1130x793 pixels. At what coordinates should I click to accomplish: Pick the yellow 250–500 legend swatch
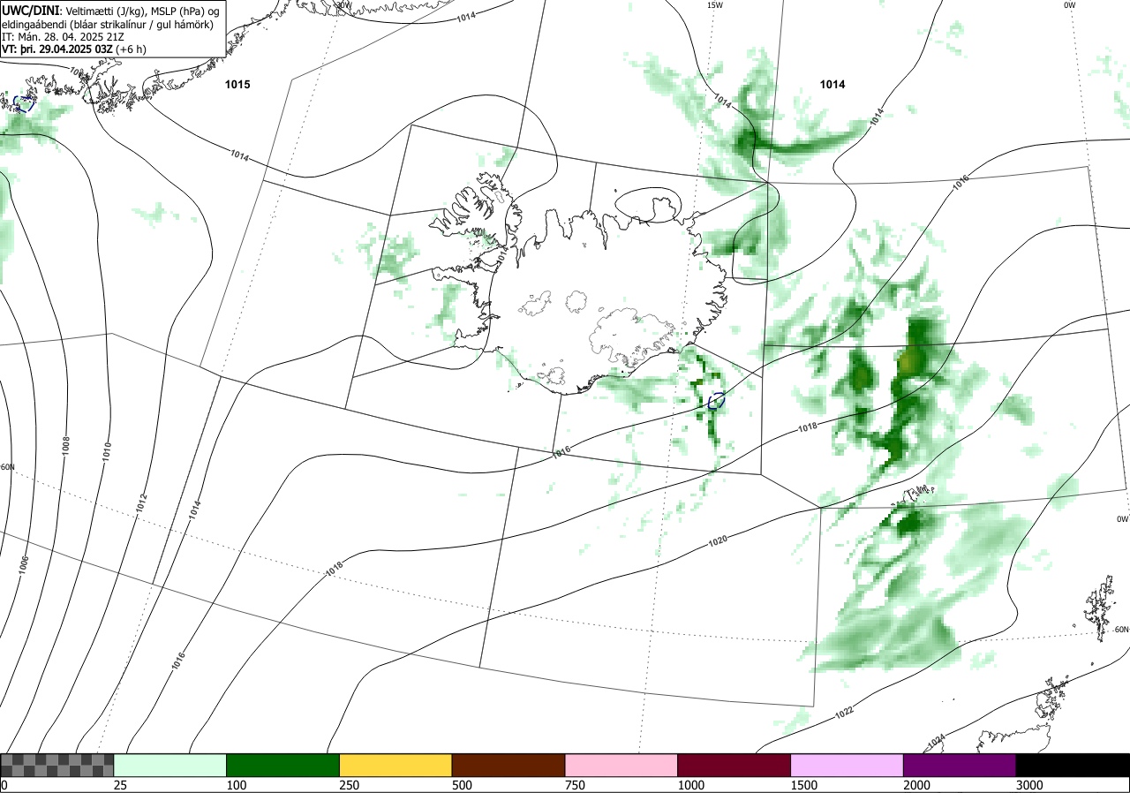[x=395, y=765]
